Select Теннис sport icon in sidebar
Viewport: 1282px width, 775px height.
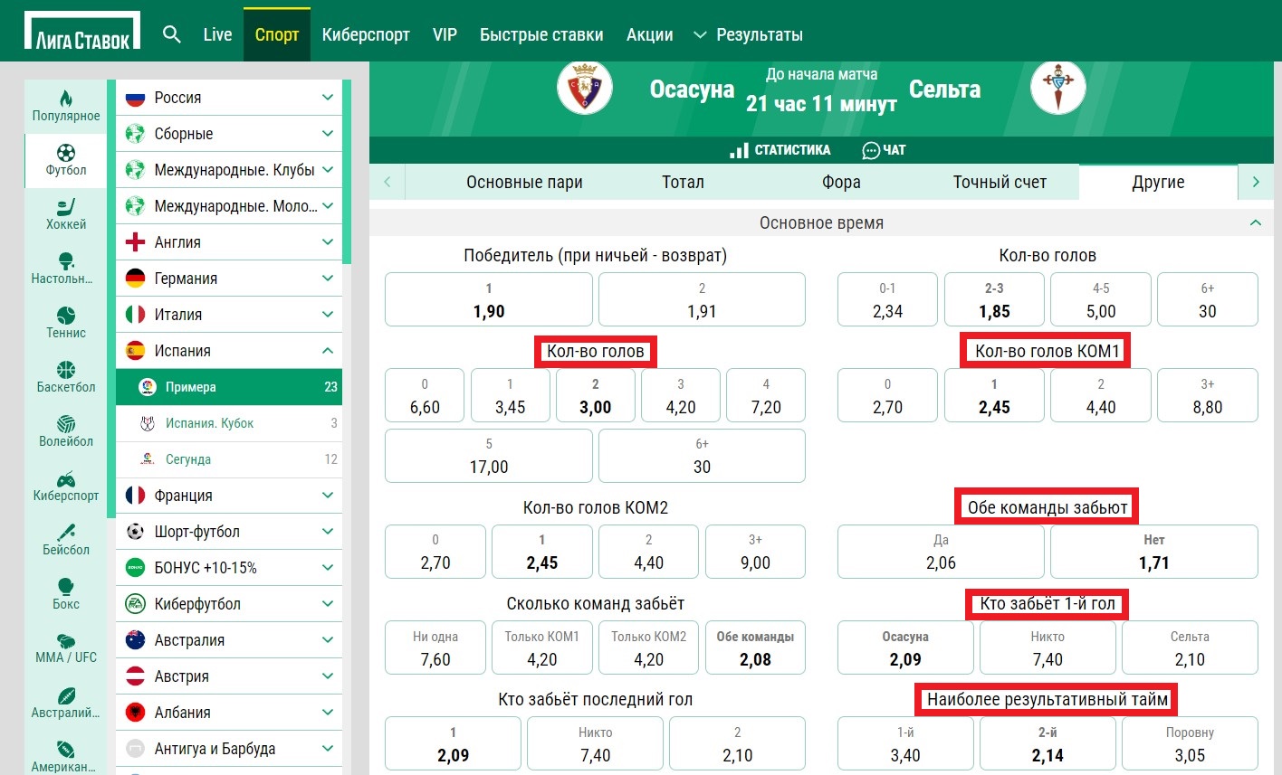(66, 315)
